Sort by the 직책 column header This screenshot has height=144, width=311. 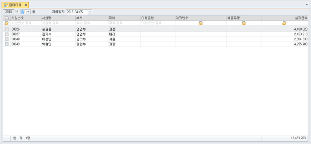(x=124, y=18)
